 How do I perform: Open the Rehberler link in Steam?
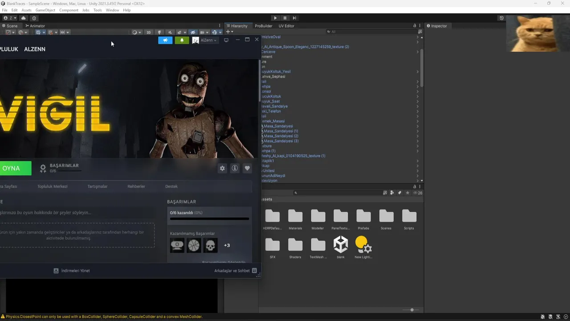136,186
